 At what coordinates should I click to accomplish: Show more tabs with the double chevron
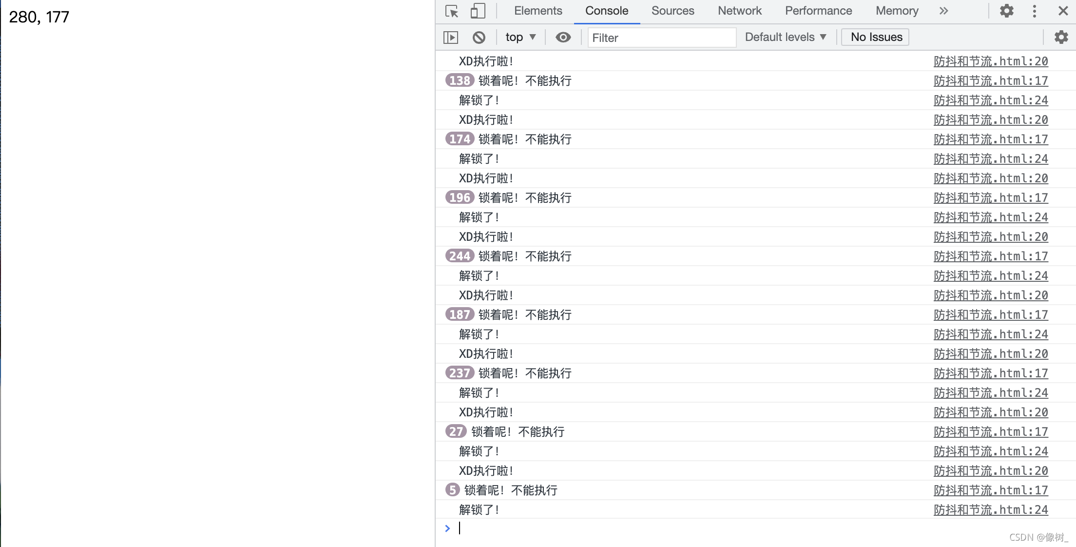point(944,11)
